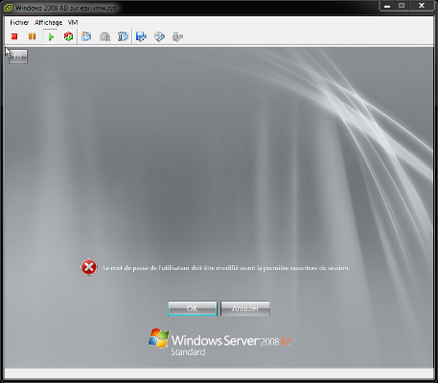Image resolution: width=438 pixels, height=383 pixels.
Task: Click the 'Le mot de passe de l'utilisateur' message text
Action: coord(226,268)
